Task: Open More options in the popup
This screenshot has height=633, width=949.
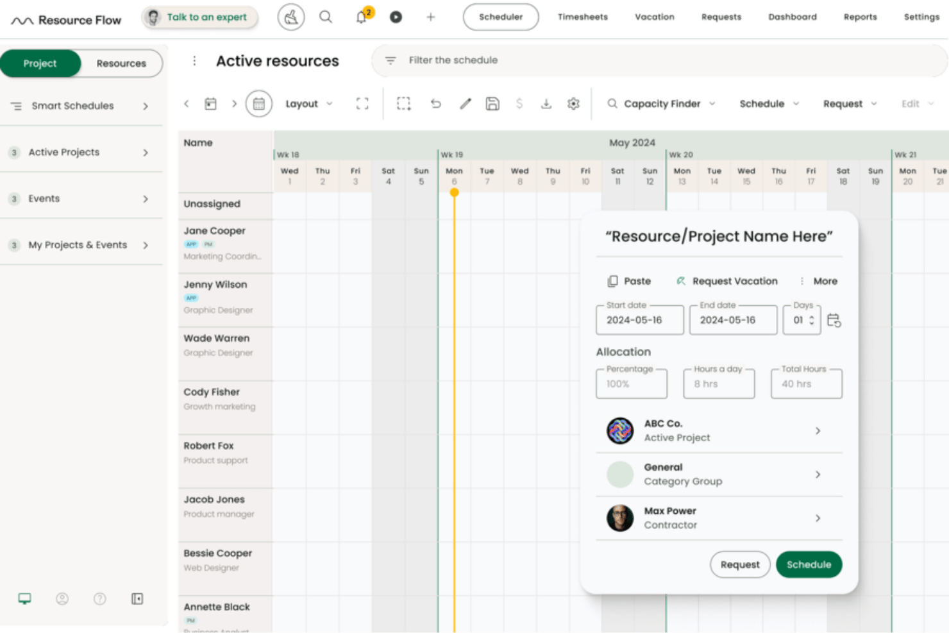Action: 818,281
